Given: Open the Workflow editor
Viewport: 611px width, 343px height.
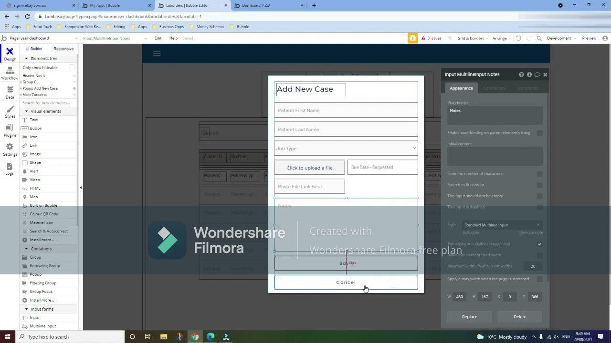Looking at the screenshot, I should [10, 73].
